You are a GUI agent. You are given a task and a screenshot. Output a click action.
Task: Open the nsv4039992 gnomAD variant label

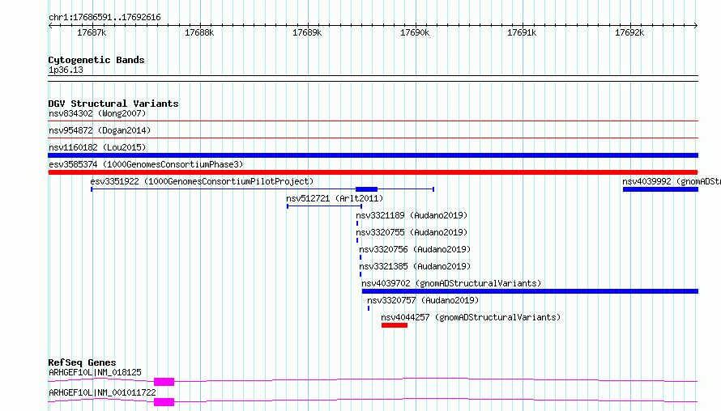(672, 181)
